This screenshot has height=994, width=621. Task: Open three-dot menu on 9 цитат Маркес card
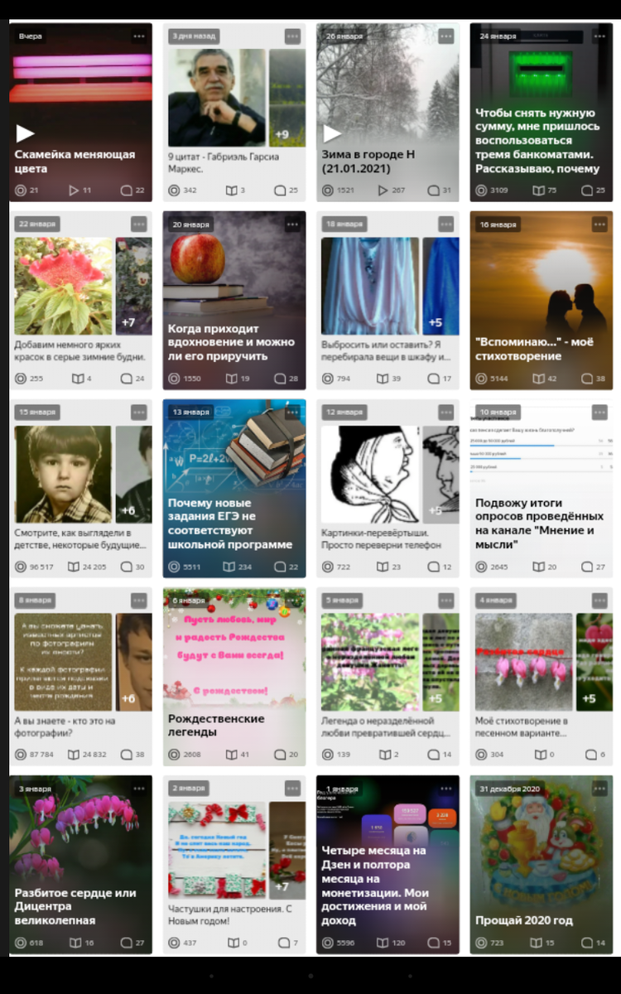[292, 36]
